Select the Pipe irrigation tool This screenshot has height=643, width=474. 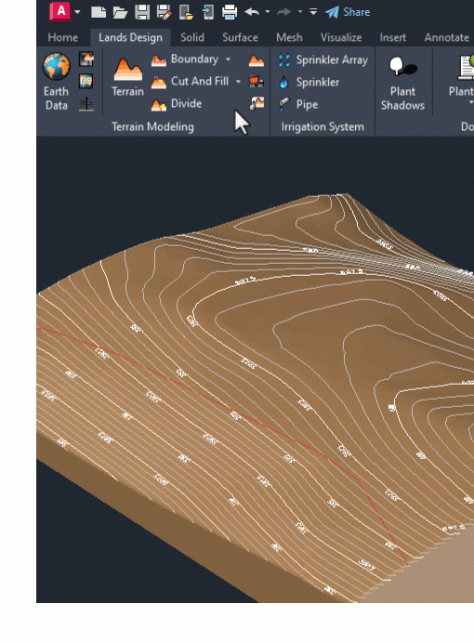tap(297, 104)
